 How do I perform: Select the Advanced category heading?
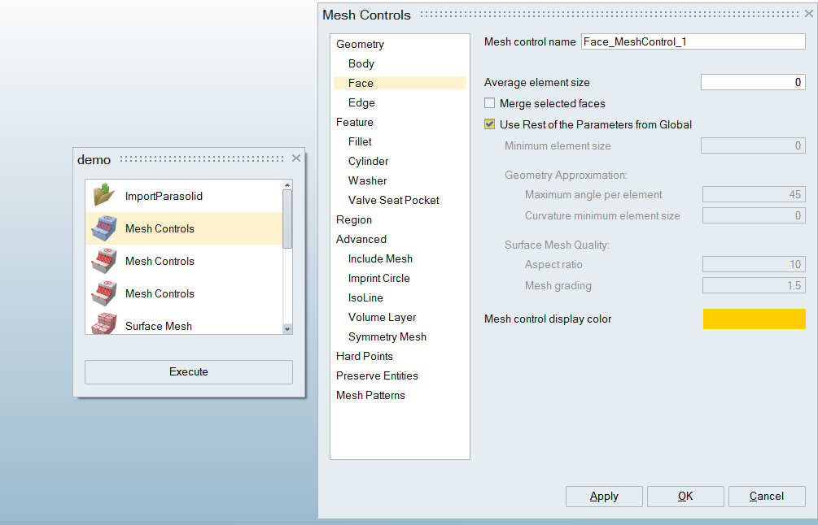tap(361, 239)
